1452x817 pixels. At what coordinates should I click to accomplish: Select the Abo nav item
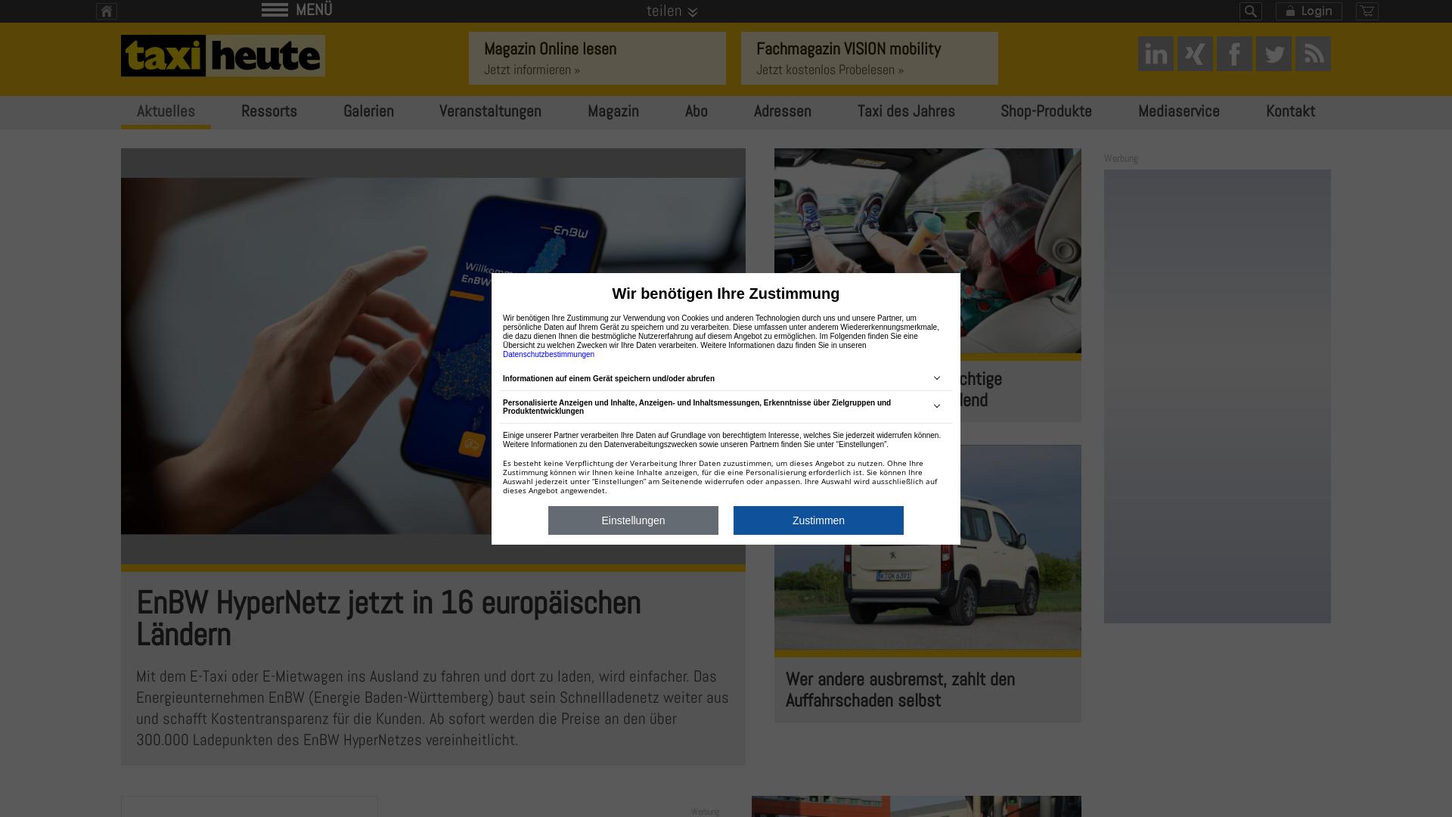[697, 112]
